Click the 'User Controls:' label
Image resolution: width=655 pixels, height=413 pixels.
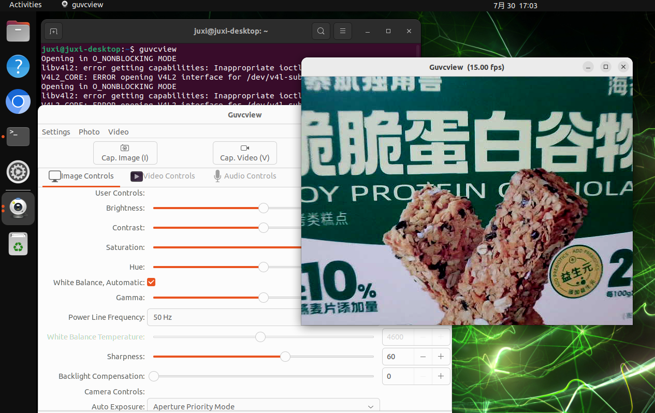point(120,193)
